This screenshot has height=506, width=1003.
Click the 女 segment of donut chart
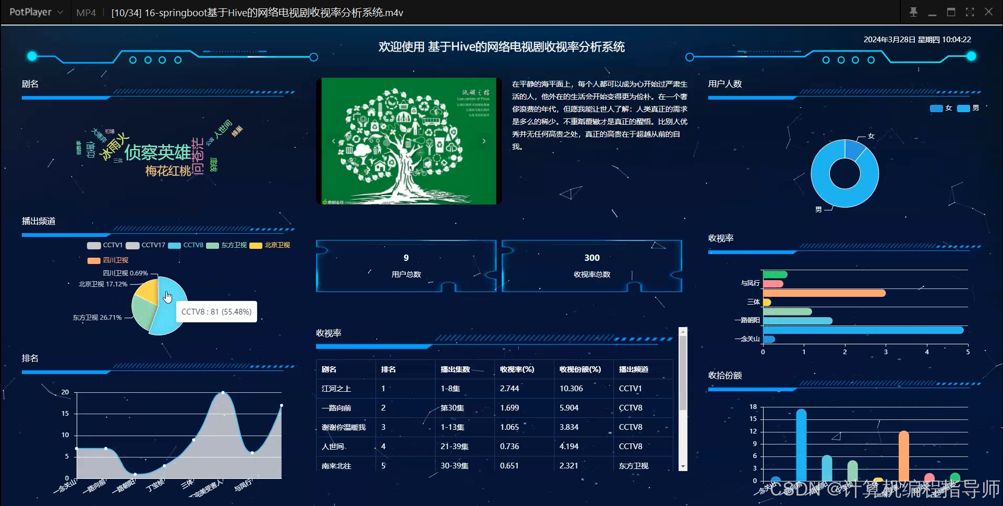click(x=853, y=150)
